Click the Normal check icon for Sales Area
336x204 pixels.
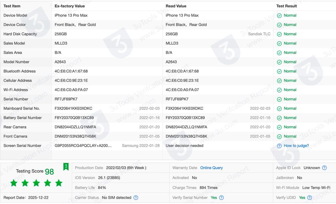tap(279, 53)
